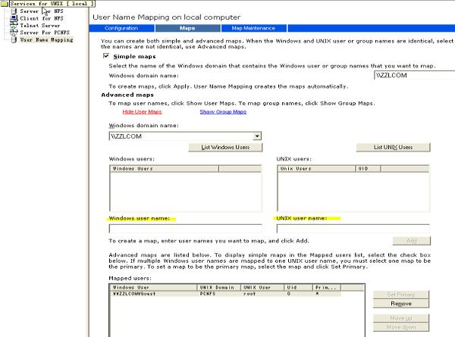
Task: Click the Client for NFS icon
Action: point(14,18)
